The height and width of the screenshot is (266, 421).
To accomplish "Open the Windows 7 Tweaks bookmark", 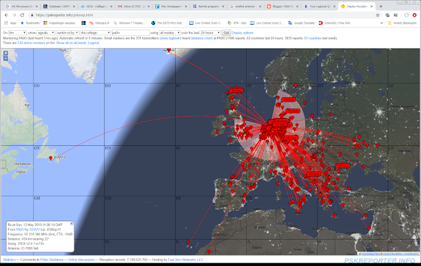I will [129, 23].
